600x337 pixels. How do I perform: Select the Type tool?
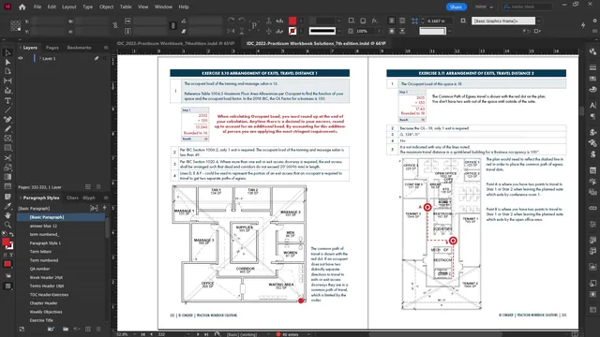click(x=7, y=101)
